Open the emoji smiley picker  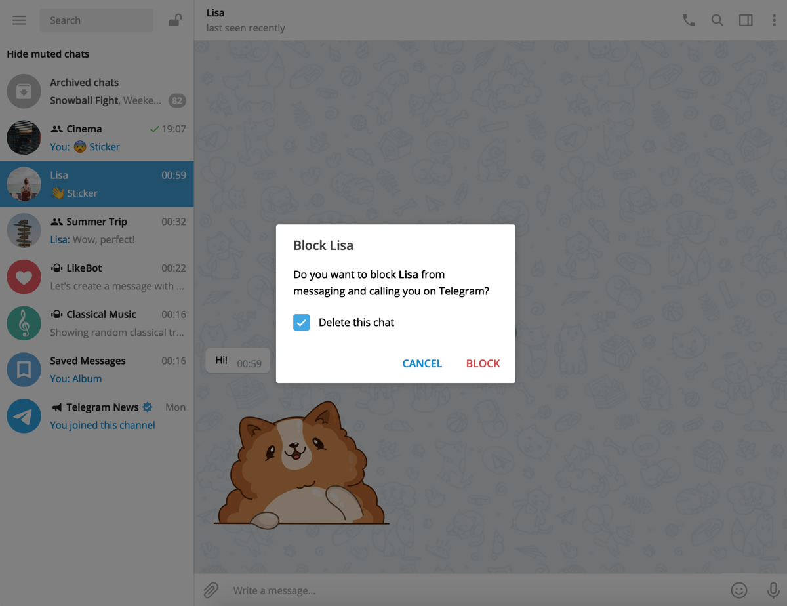pyautogui.click(x=739, y=590)
